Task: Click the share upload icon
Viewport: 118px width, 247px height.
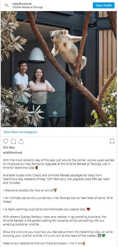Action: [21, 141]
